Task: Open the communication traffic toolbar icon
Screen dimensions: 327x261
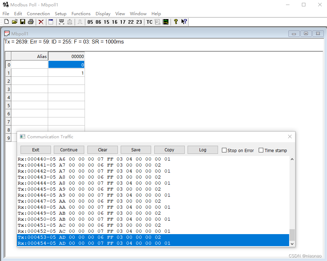Action: (157, 22)
